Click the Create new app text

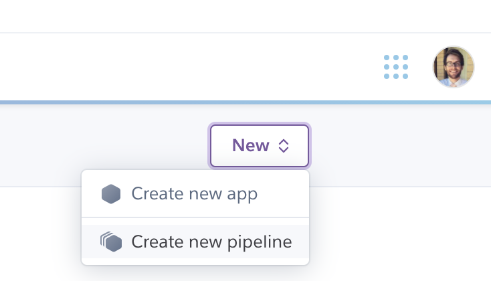click(194, 194)
